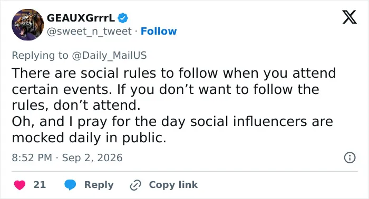
Task: Click the blue verified checkmark badge
Action: coord(123,18)
